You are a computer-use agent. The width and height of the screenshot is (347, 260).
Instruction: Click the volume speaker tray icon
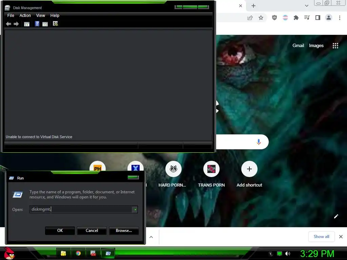click(288, 254)
